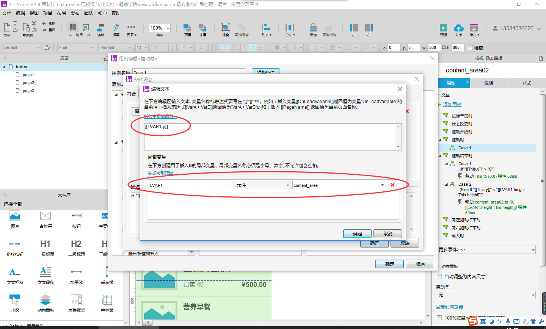Click the 添加局部变量 link
The image size is (546, 329).
point(160,173)
